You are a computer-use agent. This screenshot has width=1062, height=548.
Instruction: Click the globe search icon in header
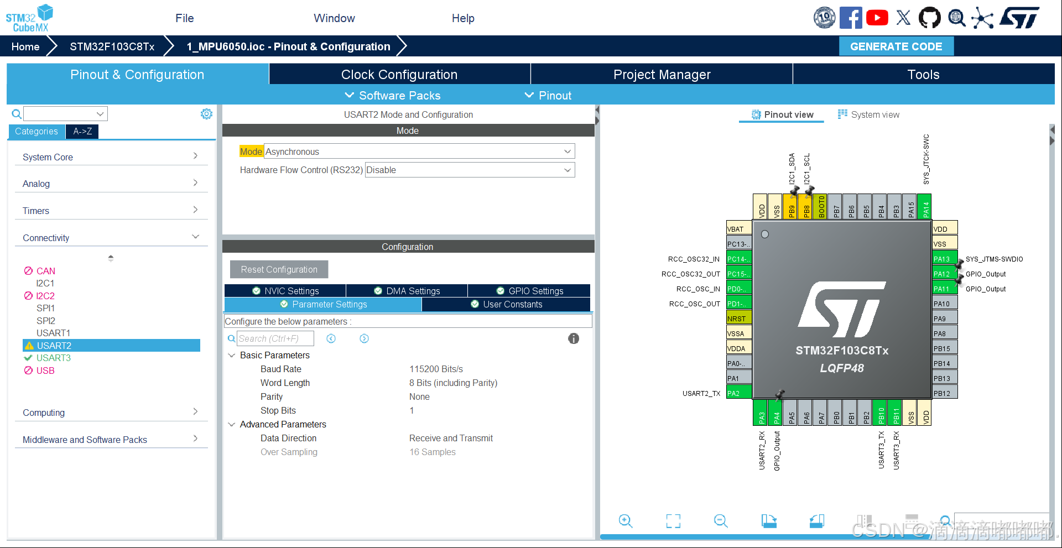[x=956, y=18]
